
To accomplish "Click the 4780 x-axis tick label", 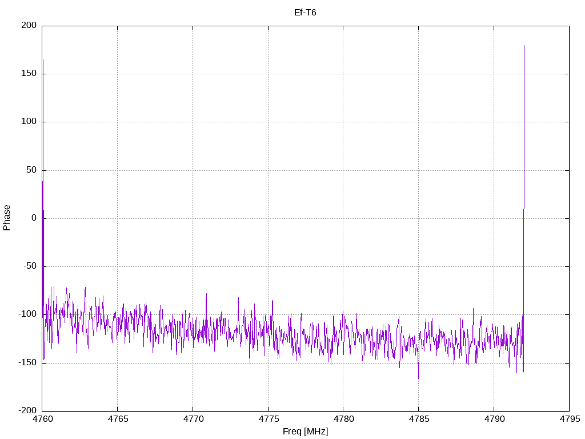I will (343, 419).
